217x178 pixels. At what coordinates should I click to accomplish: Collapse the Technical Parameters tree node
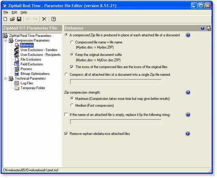6,78
